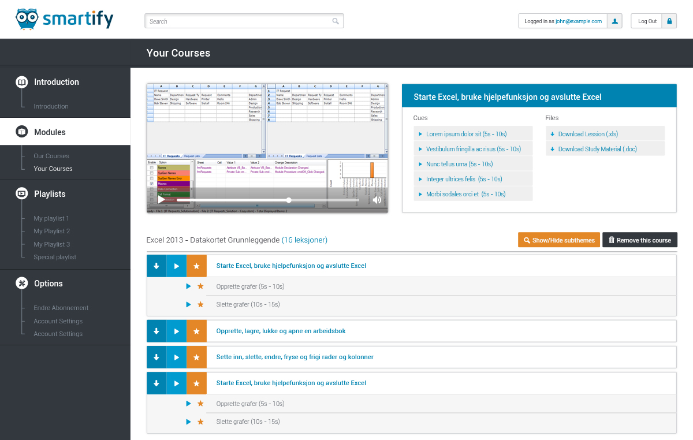693x440 pixels.
Task: Toggle the star on first Slette grafer sublesson
Action: coord(200,304)
